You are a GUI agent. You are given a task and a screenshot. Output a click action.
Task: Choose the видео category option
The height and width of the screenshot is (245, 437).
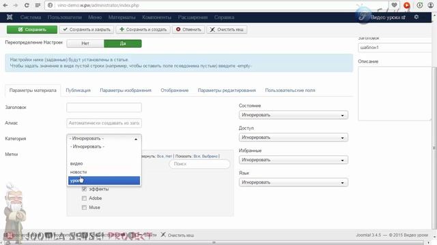104,163
